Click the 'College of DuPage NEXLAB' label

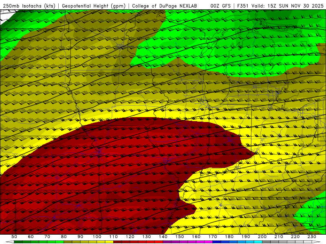[165, 6]
